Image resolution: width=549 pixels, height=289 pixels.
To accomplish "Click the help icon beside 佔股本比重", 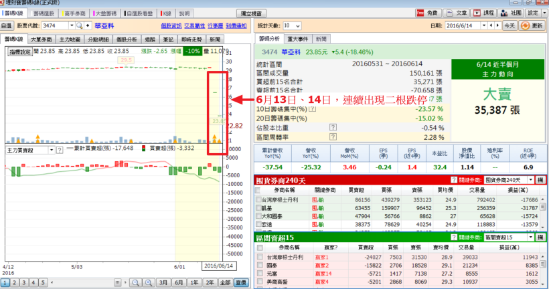I will click(x=333, y=126).
